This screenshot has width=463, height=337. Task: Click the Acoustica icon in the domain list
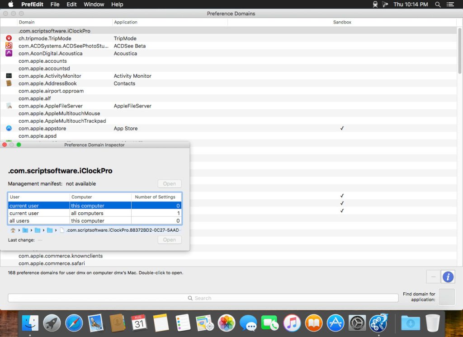point(9,53)
